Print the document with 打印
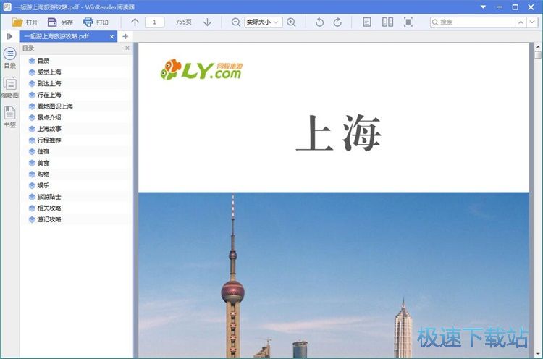This screenshot has height=359, width=543. (96, 22)
